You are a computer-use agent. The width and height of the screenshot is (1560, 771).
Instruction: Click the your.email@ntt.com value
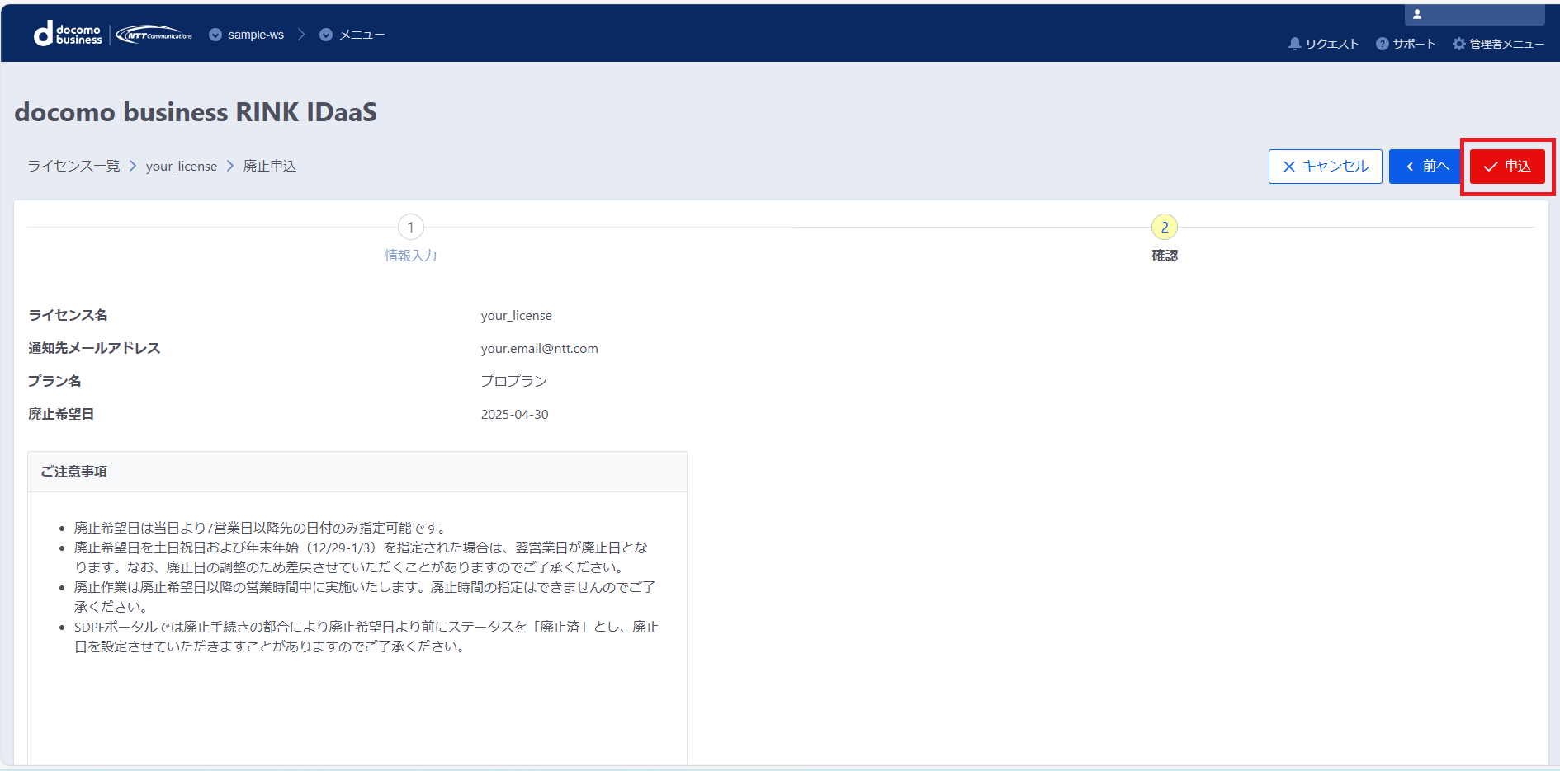(x=539, y=349)
